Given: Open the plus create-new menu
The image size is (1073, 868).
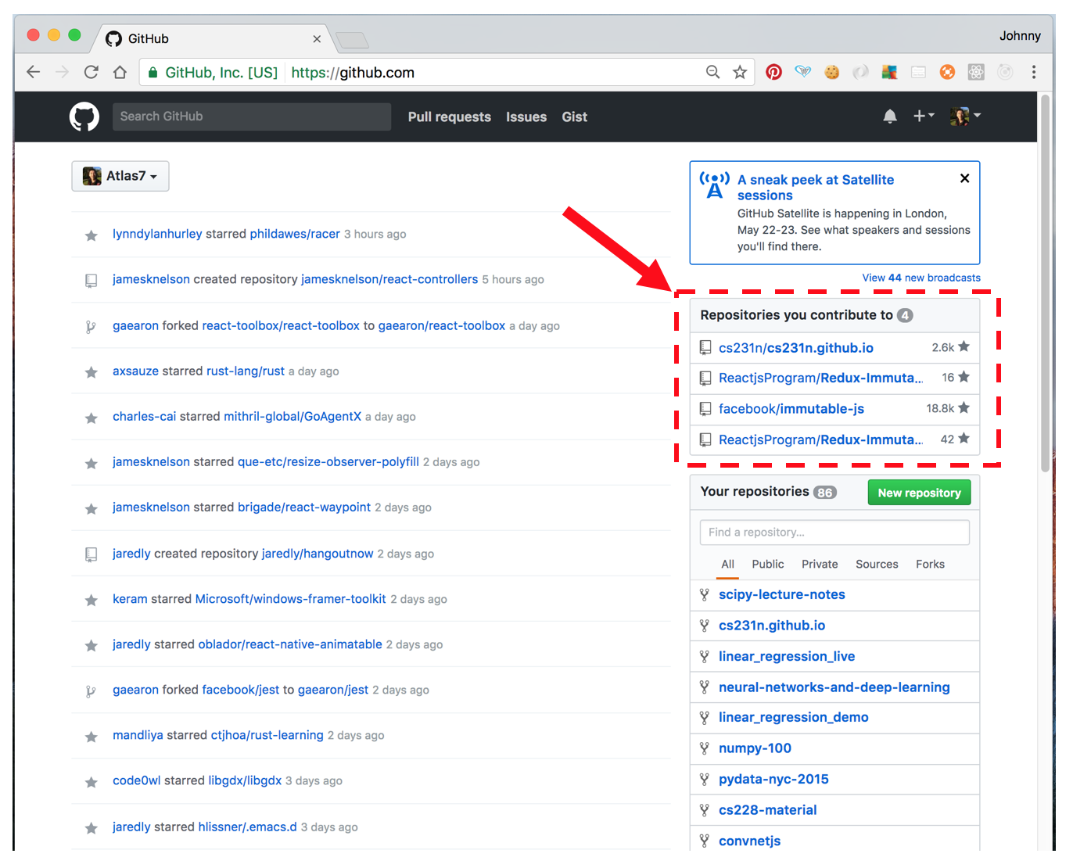Looking at the screenshot, I should pyautogui.click(x=924, y=116).
